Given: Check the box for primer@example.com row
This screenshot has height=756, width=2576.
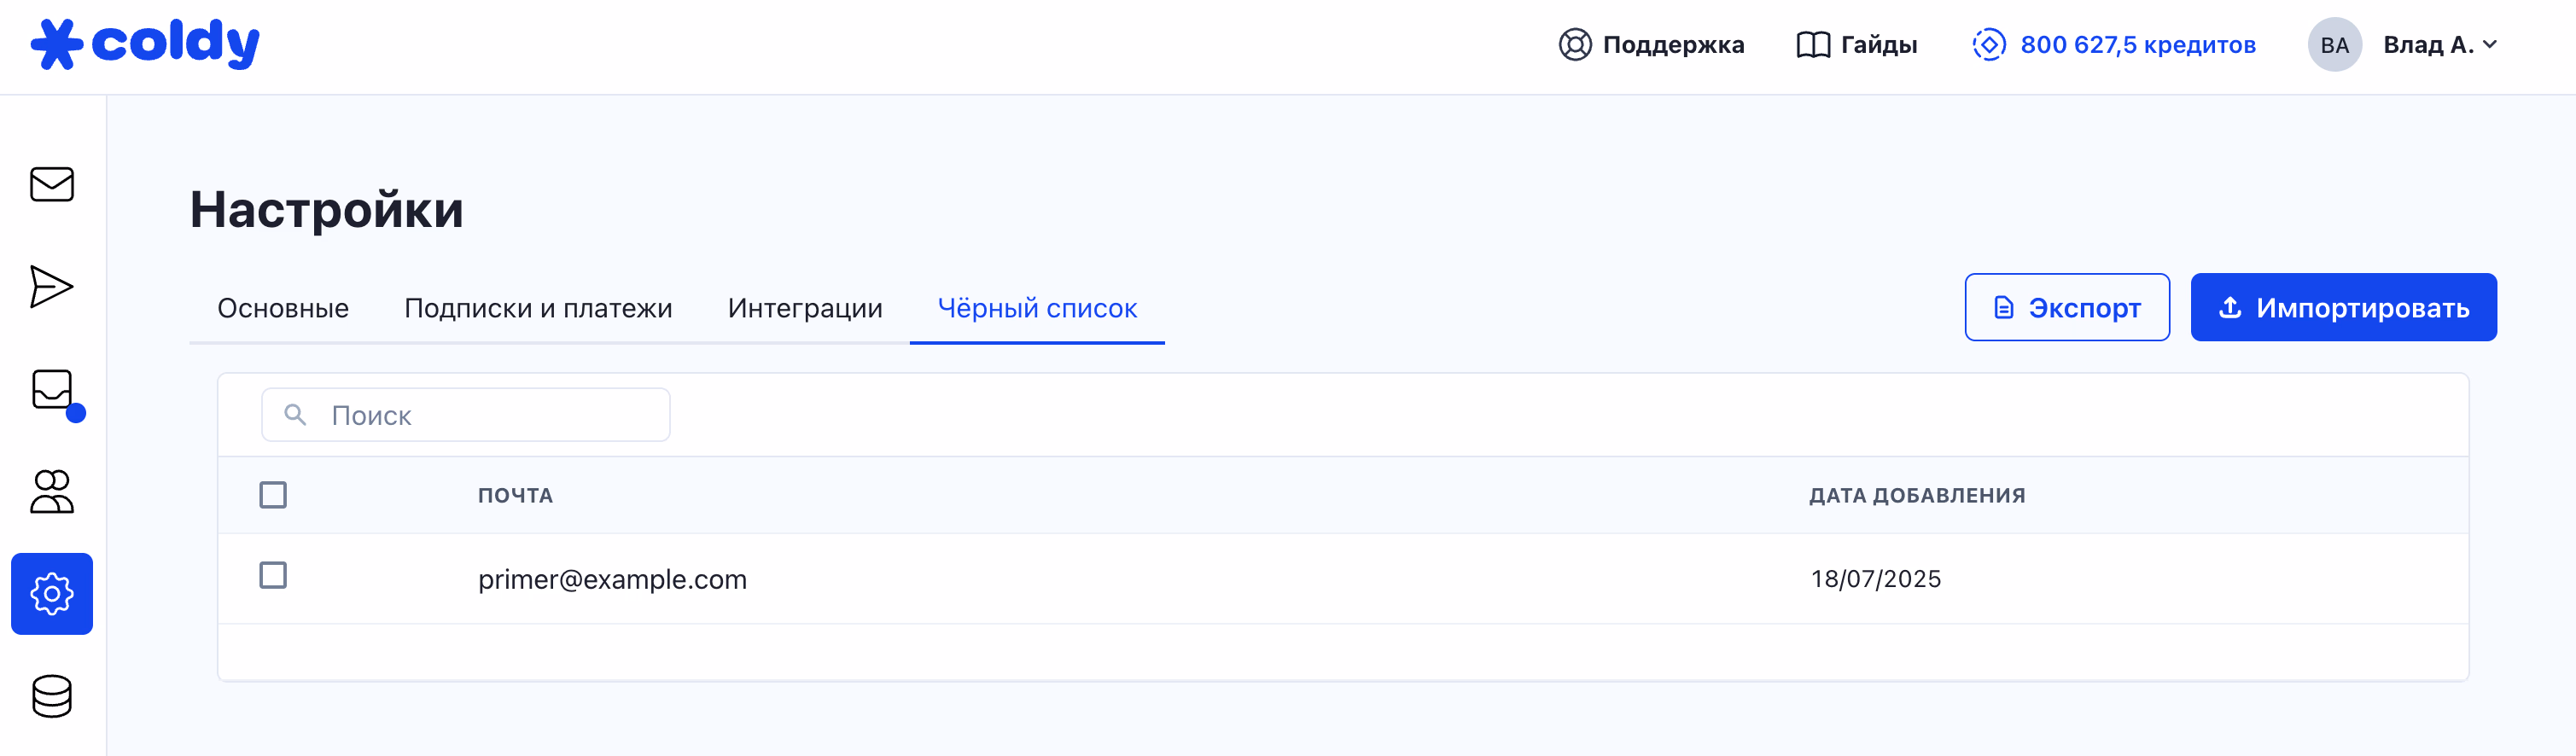Looking at the screenshot, I should point(273,576).
